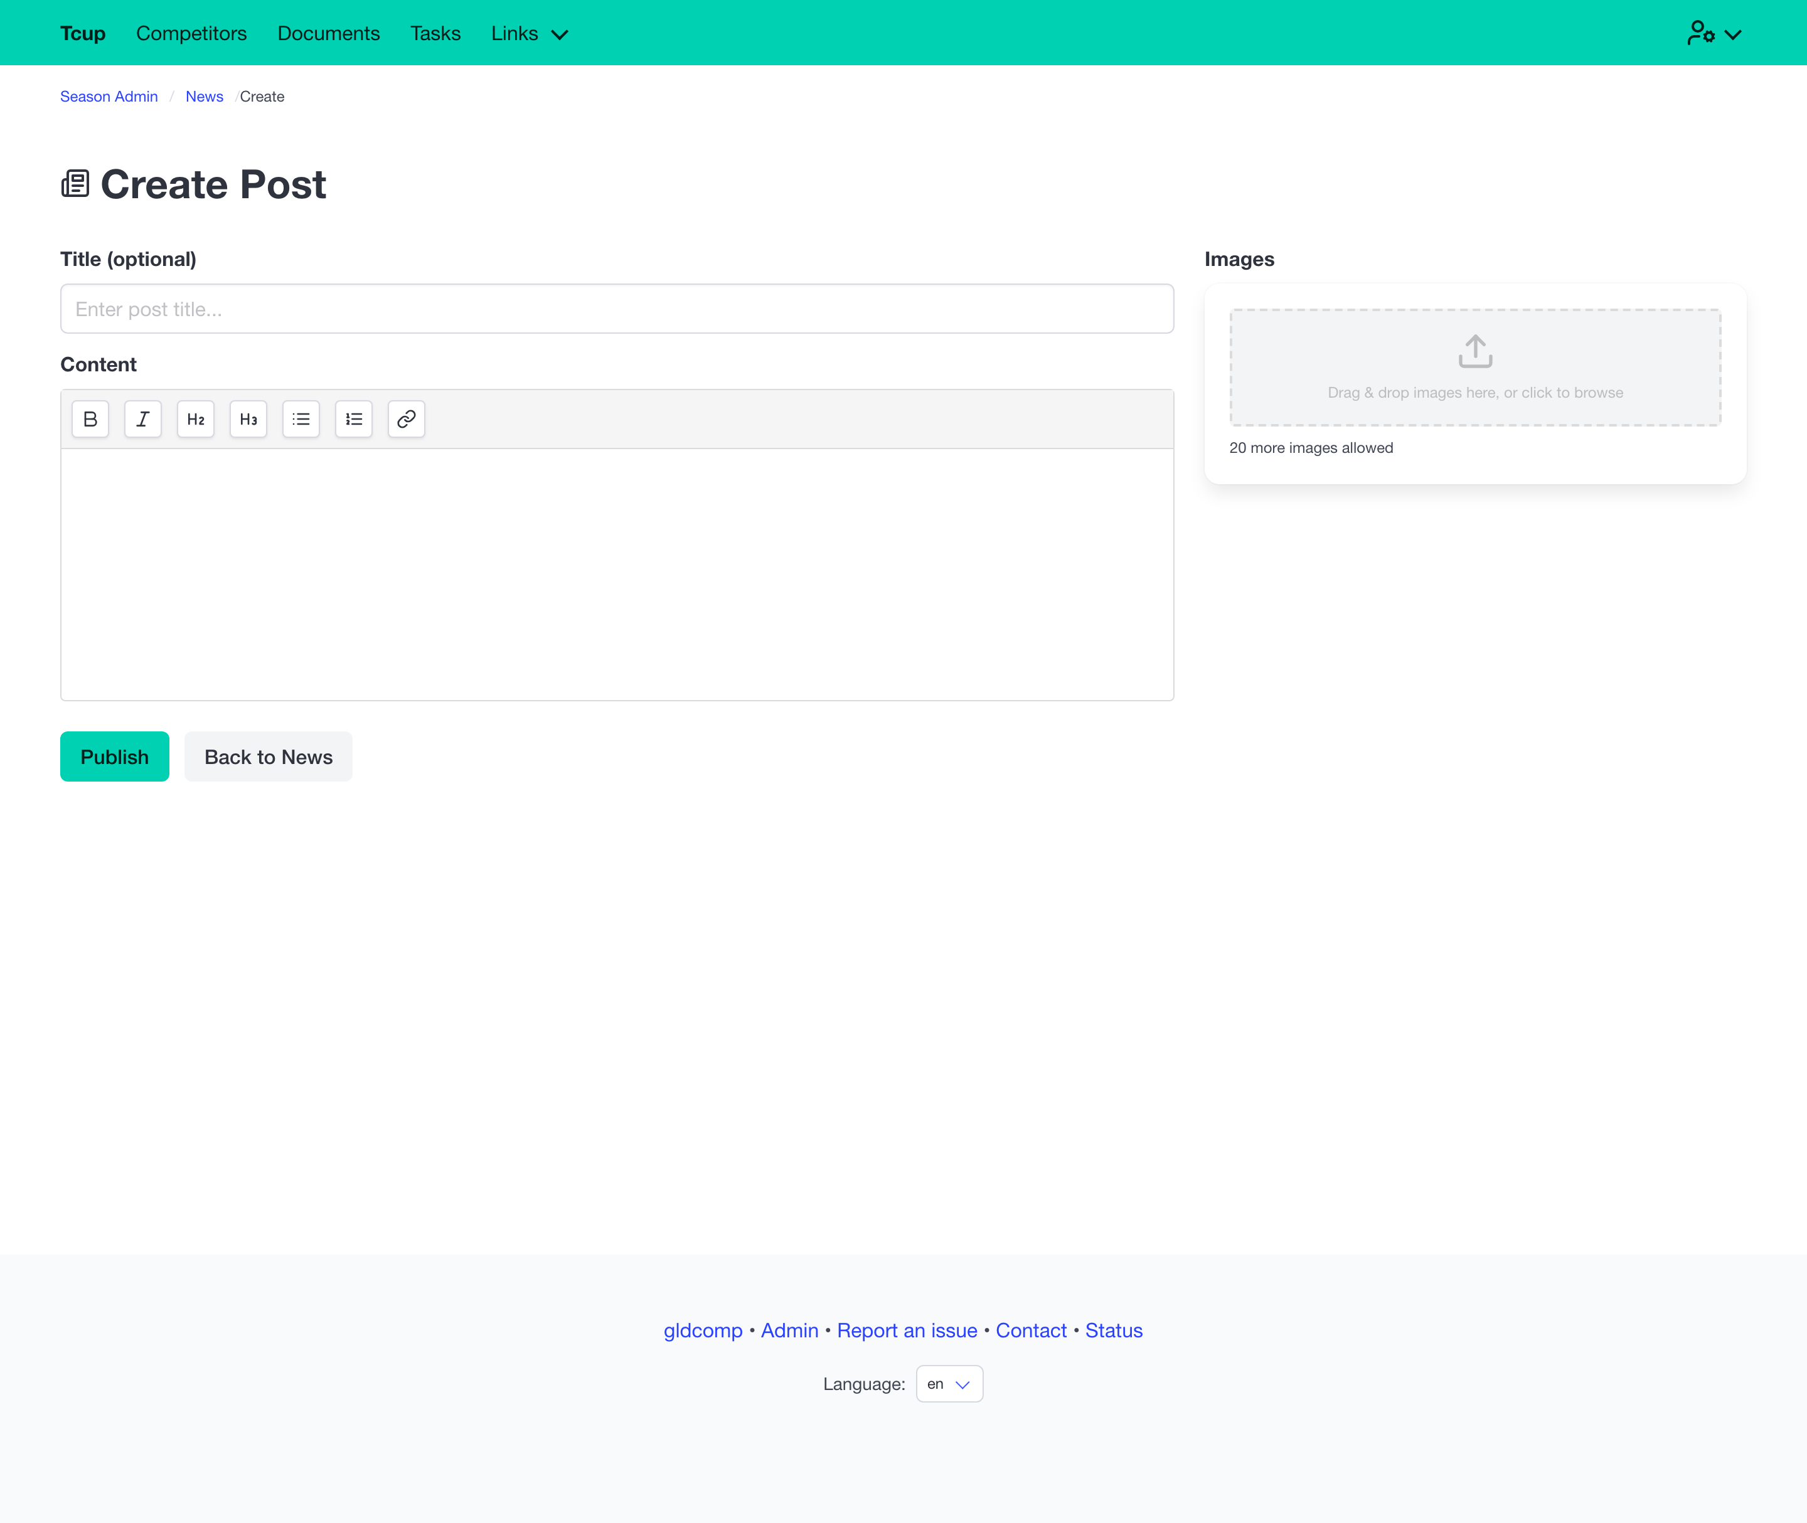The width and height of the screenshot is (1807, 1523).
Task: Apply italic formatting in editor toolbar
Action: 142,419
